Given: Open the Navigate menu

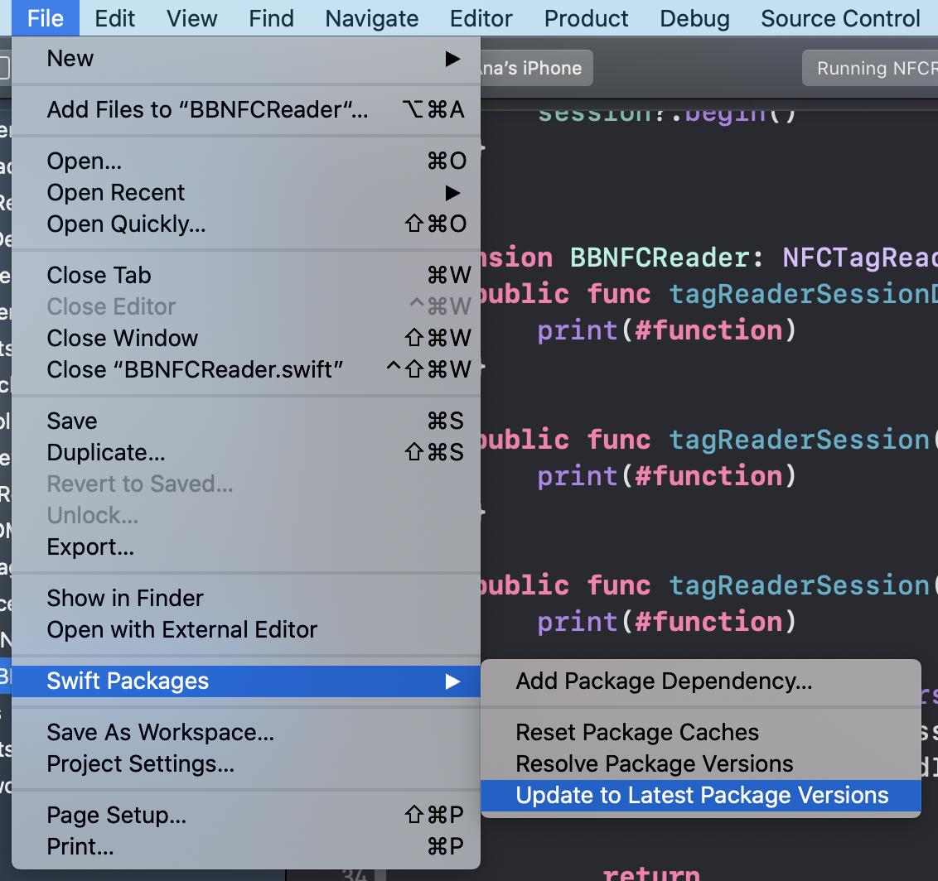Looking at the screenshot, I should [371, 18].
